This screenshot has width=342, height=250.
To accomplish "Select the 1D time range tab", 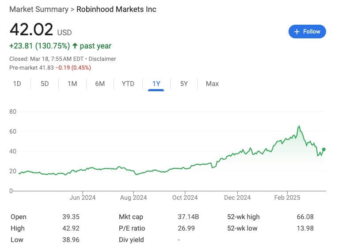I will coord(17,84).
